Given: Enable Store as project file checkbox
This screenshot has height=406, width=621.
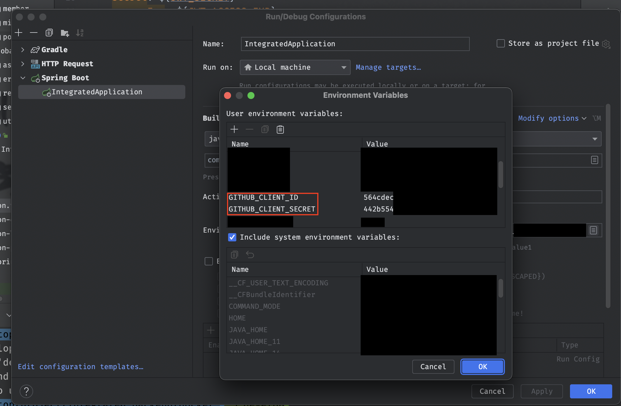Looking at the screenshot, I should pyautogui.click(x=501, y=43).
